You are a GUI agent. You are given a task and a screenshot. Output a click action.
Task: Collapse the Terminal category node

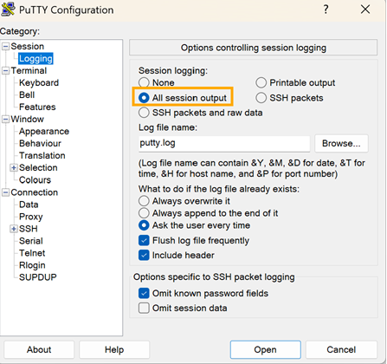click(x=5, y=71)
